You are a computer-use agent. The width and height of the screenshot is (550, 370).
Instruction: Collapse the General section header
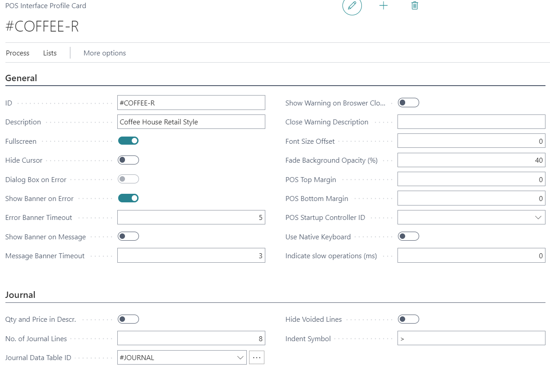[x=21, y=78]
